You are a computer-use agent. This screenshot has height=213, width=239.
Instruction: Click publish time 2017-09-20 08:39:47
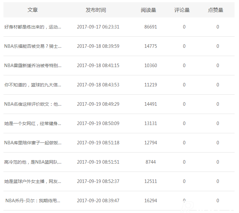(98, 201)
